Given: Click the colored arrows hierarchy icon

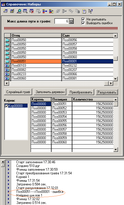Looking at the screenshot, I should (x=51, y=11).
